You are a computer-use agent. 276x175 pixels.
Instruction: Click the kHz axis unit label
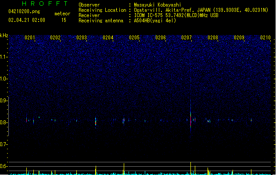[x=4, y=35]
